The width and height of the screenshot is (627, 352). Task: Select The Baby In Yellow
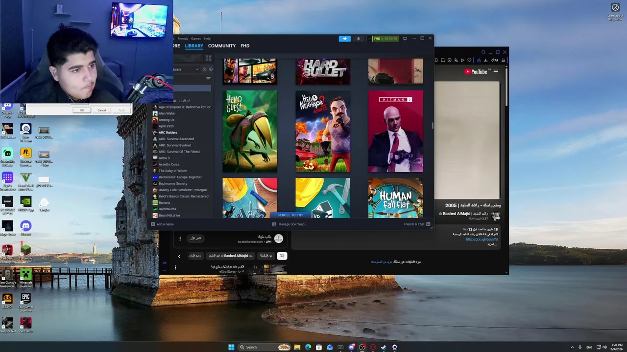pyautogui.click(x=170, y=171)
